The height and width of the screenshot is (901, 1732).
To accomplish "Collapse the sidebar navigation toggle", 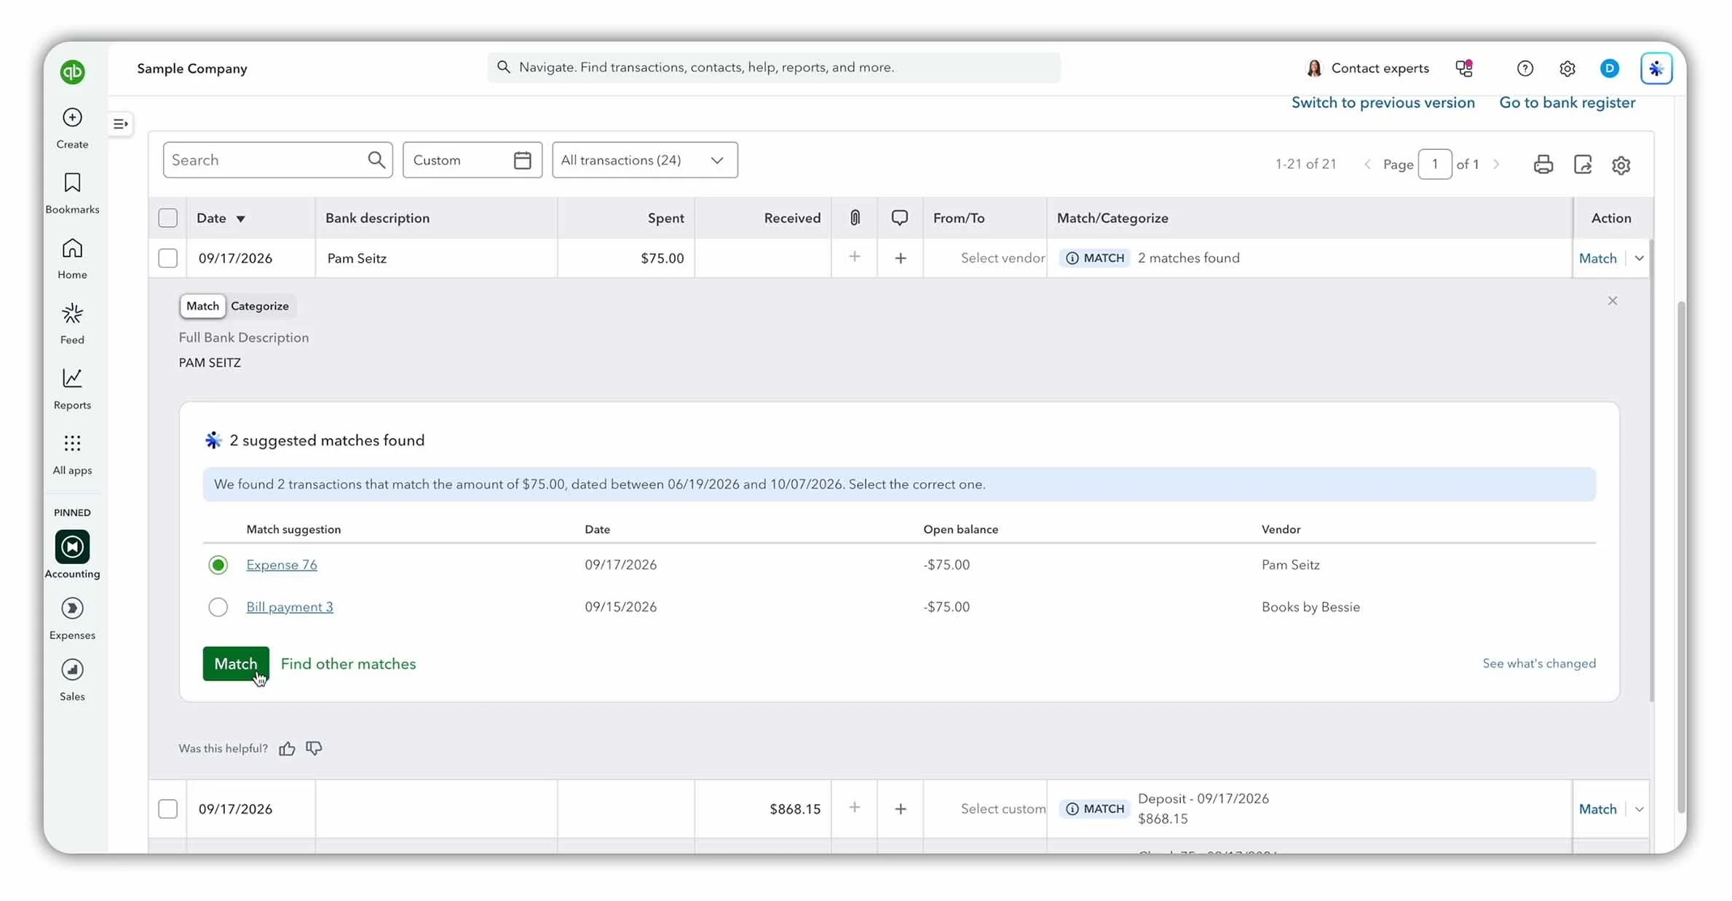I will tap(121, 124).
